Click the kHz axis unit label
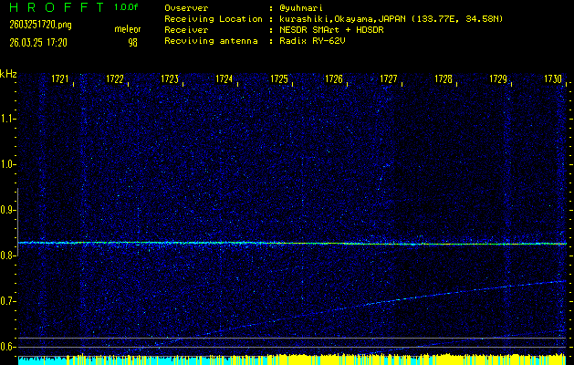This screenshot has height=365, width=574. (8, 74)
